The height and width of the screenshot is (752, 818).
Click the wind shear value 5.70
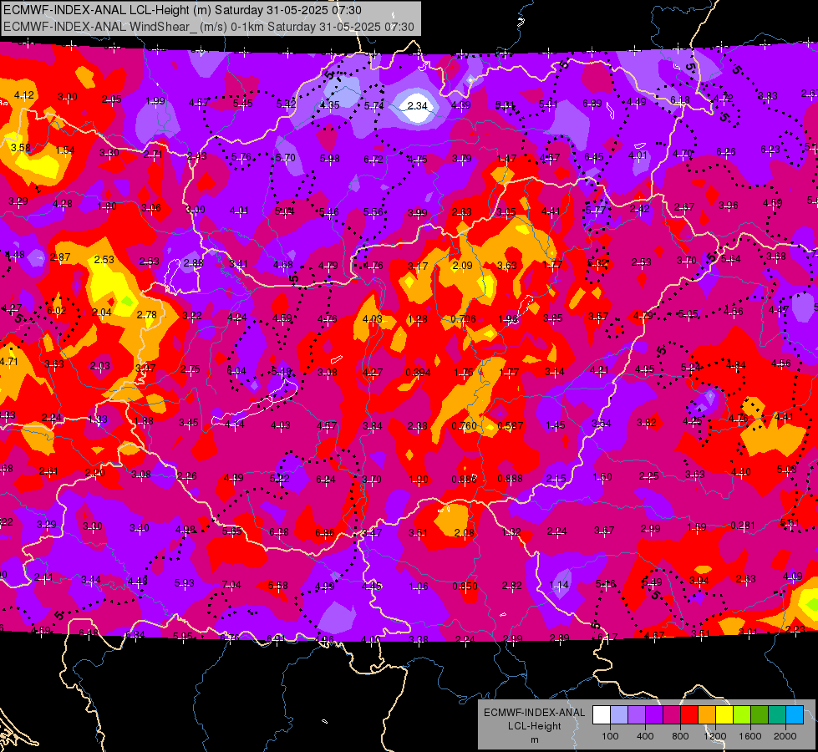coord(286,158)
